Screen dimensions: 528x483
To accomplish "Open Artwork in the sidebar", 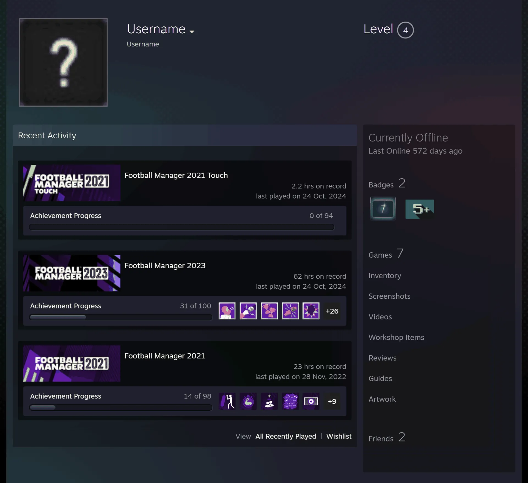I will [382, 399].
